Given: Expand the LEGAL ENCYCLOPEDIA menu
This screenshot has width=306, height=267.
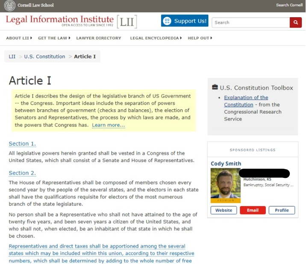Looking at the screenshot, I should (x=156, y=38).
